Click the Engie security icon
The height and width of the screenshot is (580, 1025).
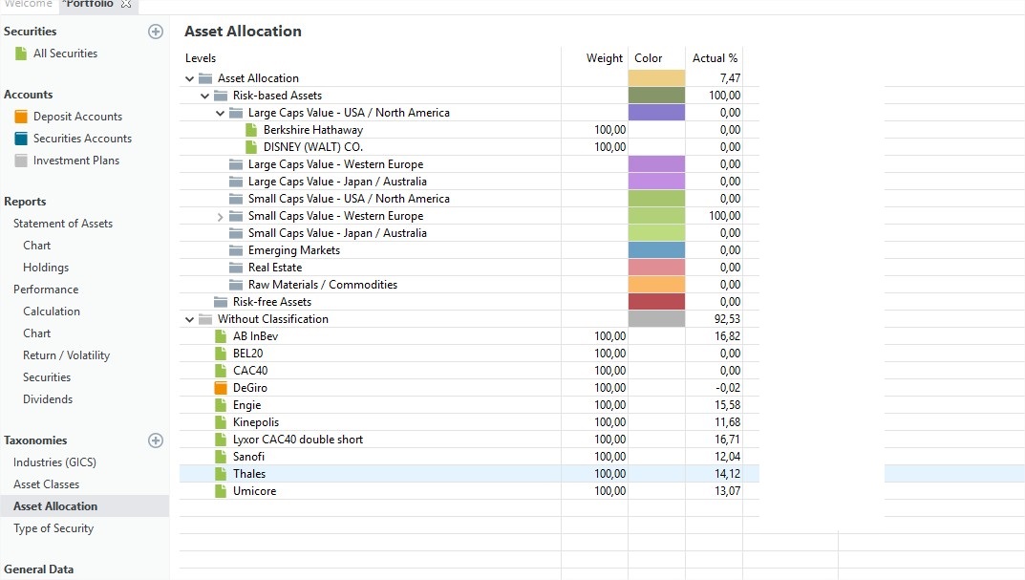pos(221,405)
